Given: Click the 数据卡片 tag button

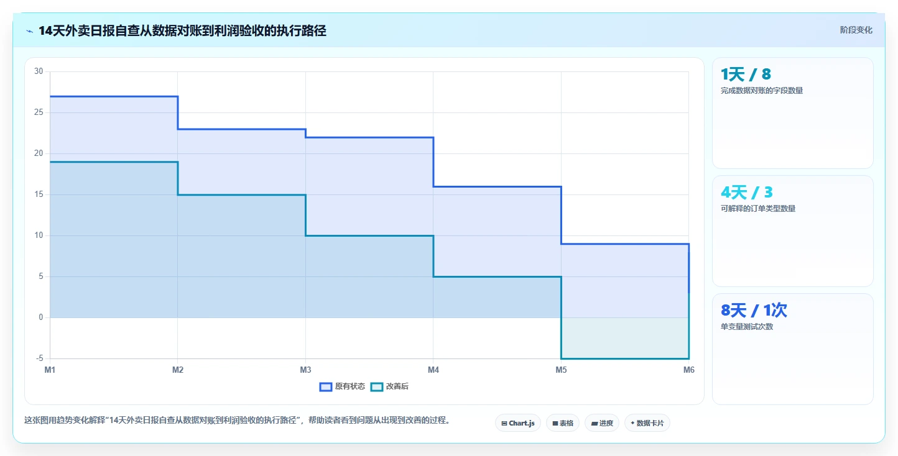Looking at the screenshot, I should (647, 423).
